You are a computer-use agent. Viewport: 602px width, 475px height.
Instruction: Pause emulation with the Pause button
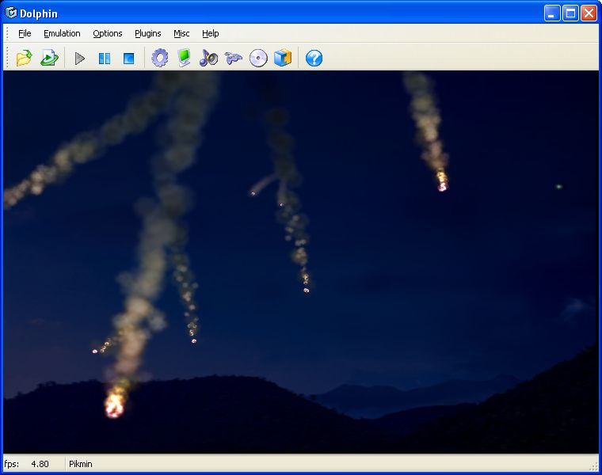point(105,59)
